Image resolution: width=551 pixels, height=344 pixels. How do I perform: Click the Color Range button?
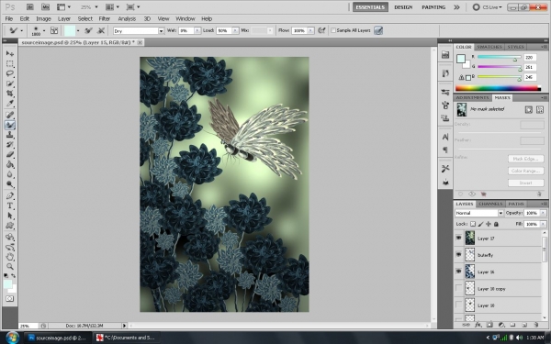click(x=525, y=171)
